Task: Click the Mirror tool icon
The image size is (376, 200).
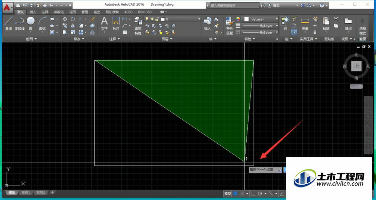Action: [x=73, y=26]
